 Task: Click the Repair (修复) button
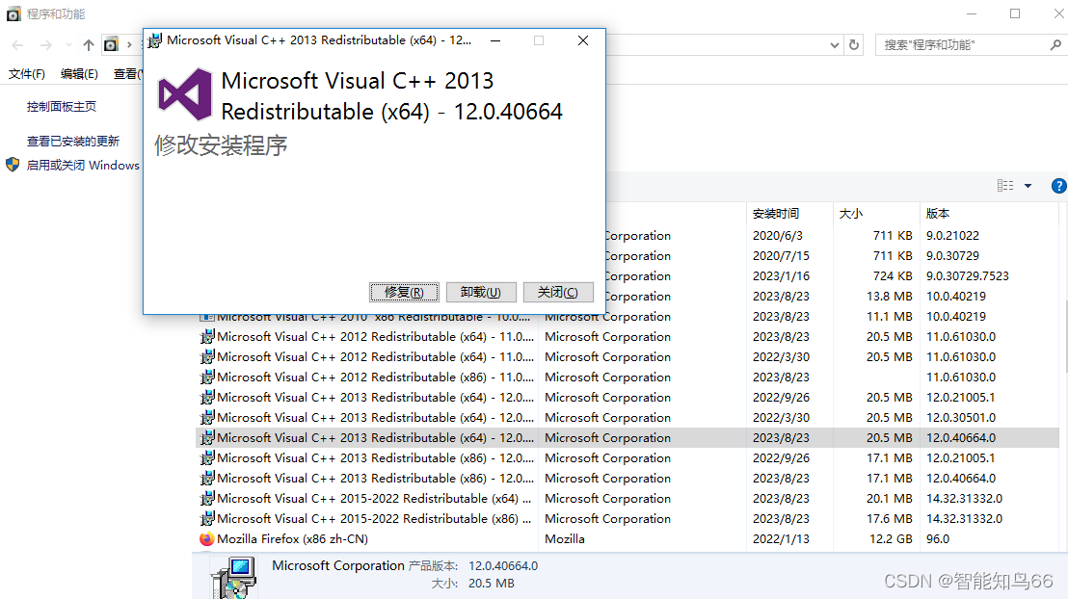pos(404,292)
